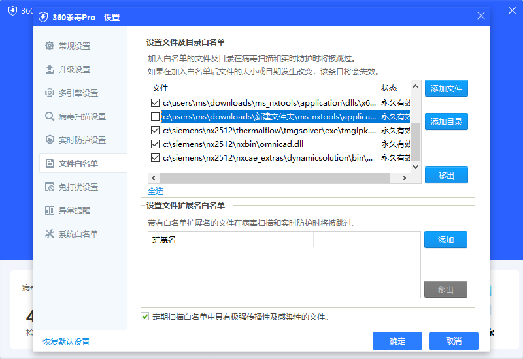Click the 360杀毒Pro shield logo in dialog title

tap(43, 17)
